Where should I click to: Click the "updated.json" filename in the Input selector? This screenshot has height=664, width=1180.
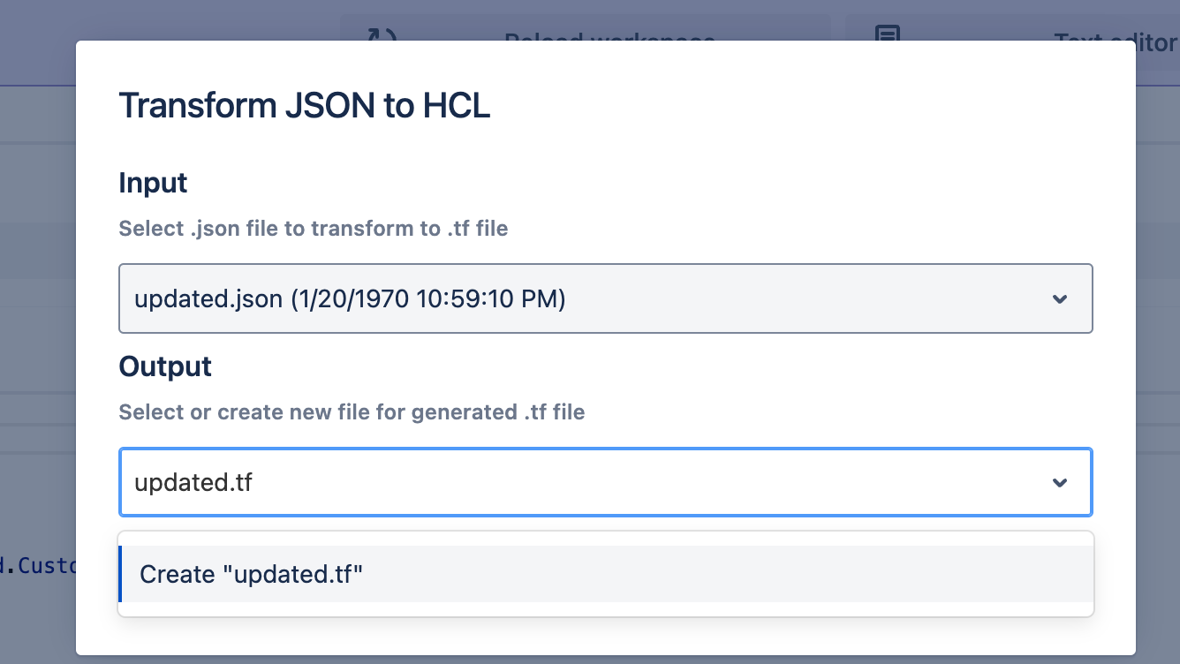tap(208, 299)
